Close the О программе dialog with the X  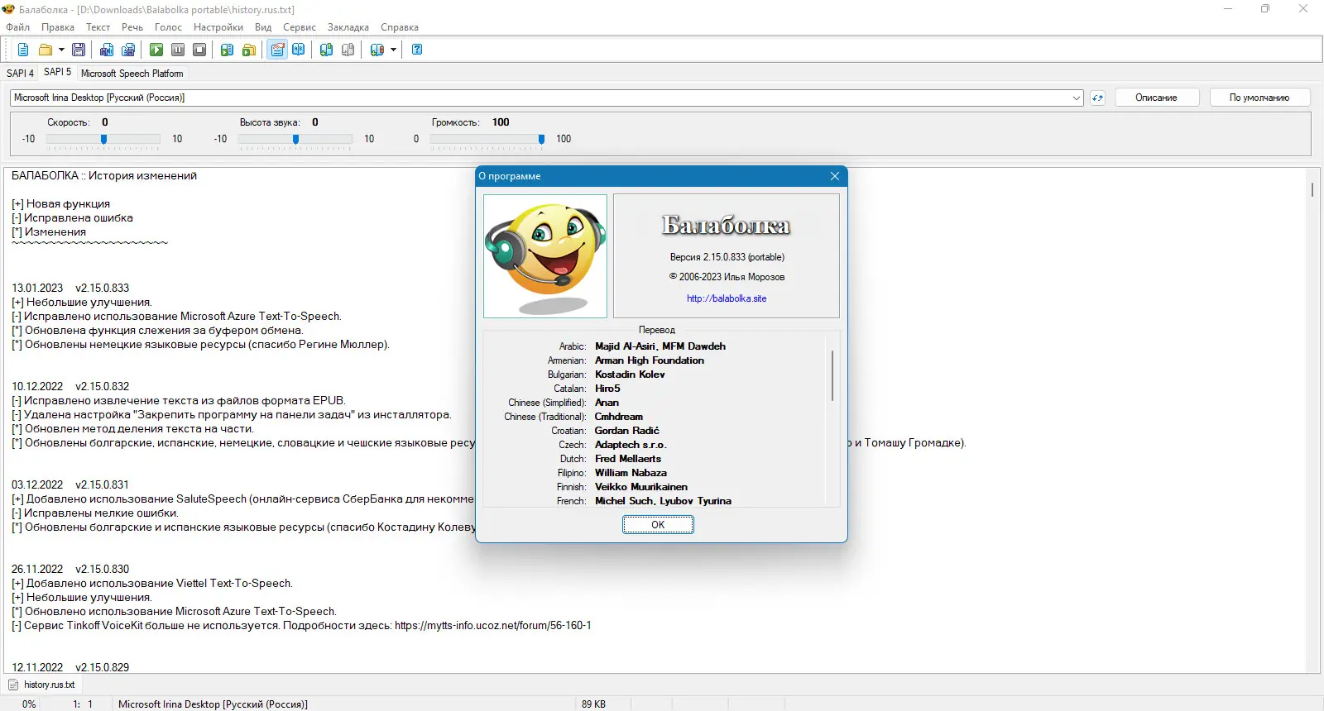pyautogui.click(x=835, y=176)
